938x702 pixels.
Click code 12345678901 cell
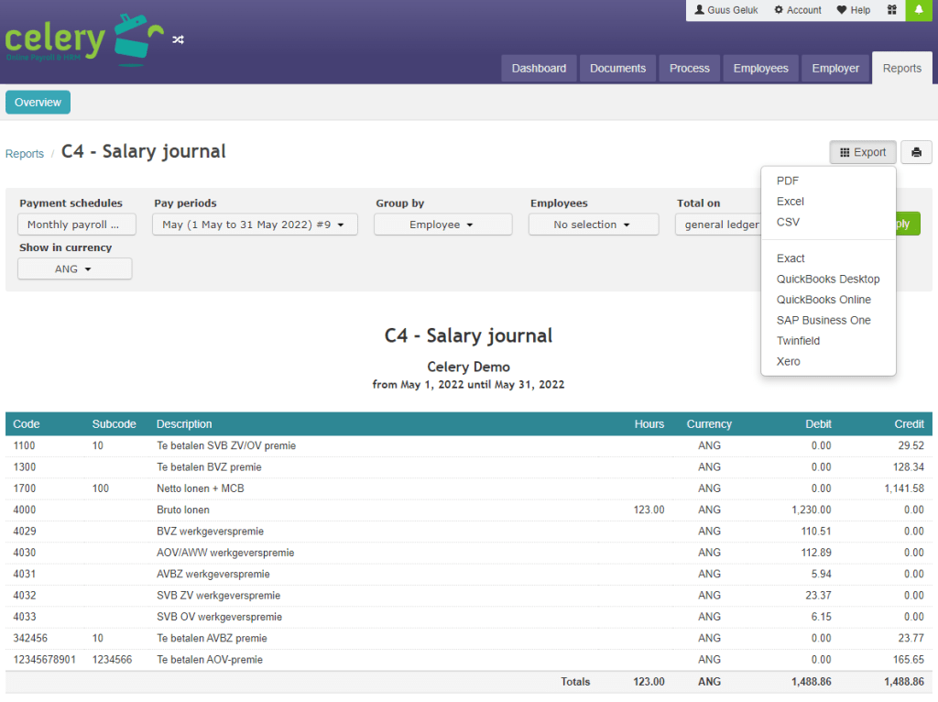click(44, 660)
